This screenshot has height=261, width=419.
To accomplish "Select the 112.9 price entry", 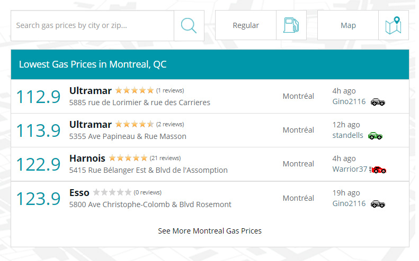I will [x=38, y=97].
